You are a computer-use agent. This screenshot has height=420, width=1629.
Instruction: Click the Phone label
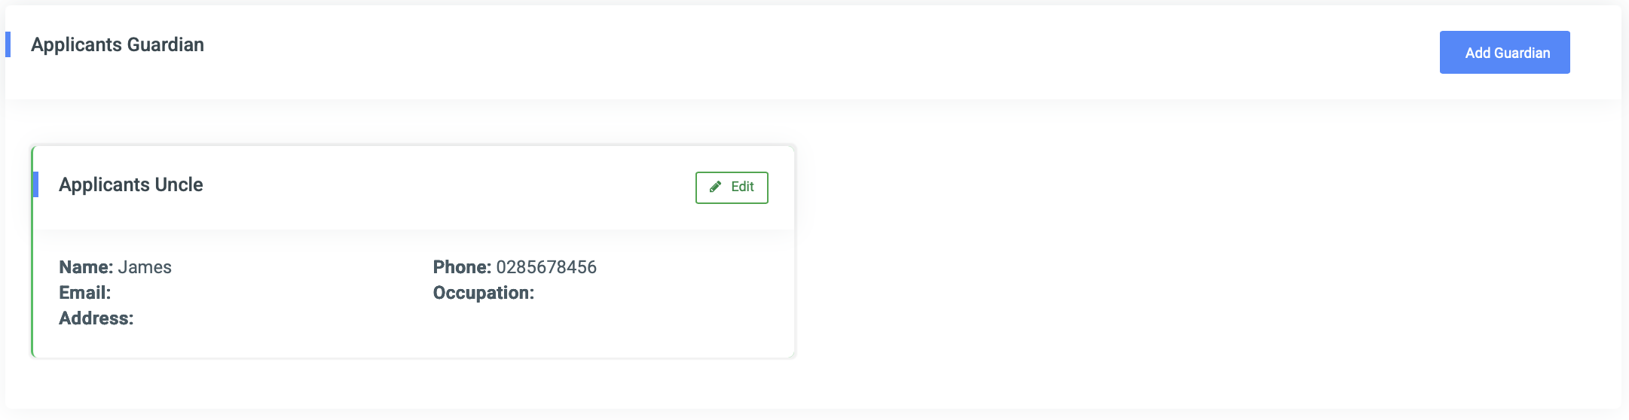tap(462, 267)
